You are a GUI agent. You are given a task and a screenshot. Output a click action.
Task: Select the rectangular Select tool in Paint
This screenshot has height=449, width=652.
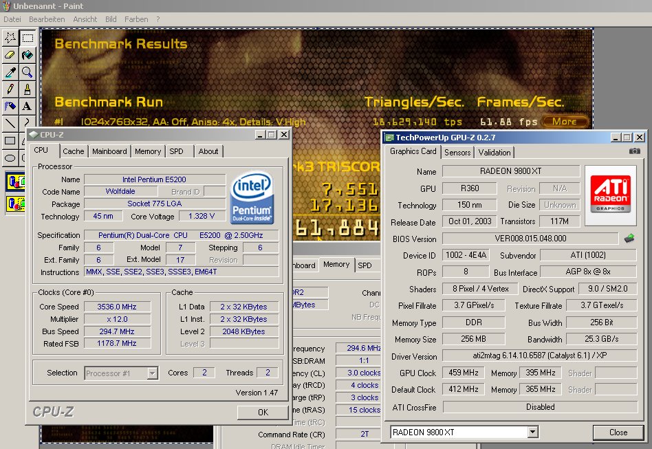[x=28, y=38]
